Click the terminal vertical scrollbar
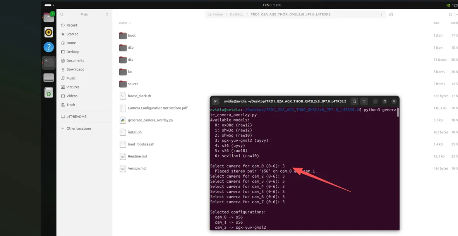Screen dimensions: 458x236 tap(398, 112)
